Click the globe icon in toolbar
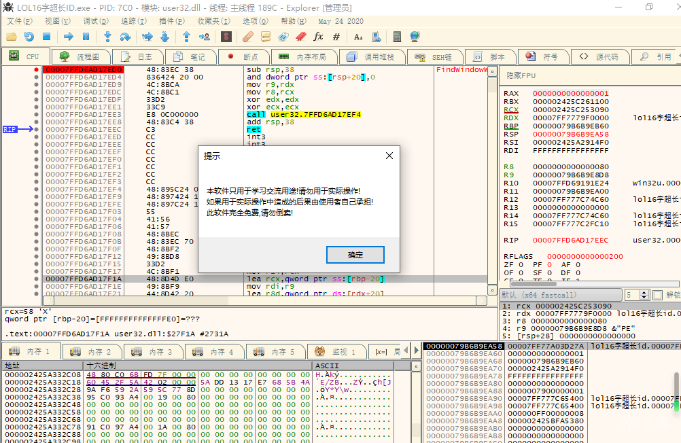 (415, 37)
